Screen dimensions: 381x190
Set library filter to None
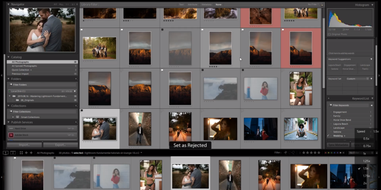tap(218, 5)
